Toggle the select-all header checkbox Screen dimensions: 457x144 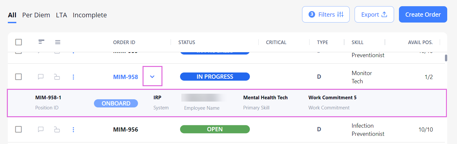[x=19, y=42]
